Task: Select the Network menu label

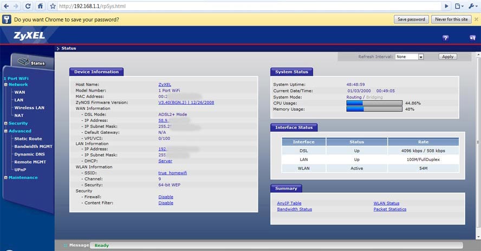Action: coord(18,85)
